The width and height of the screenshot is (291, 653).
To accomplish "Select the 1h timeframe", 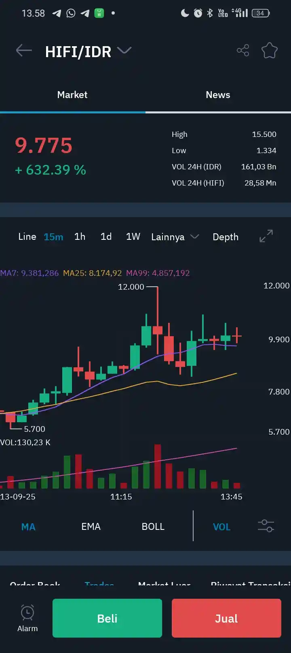I will [x=80, y=237].
